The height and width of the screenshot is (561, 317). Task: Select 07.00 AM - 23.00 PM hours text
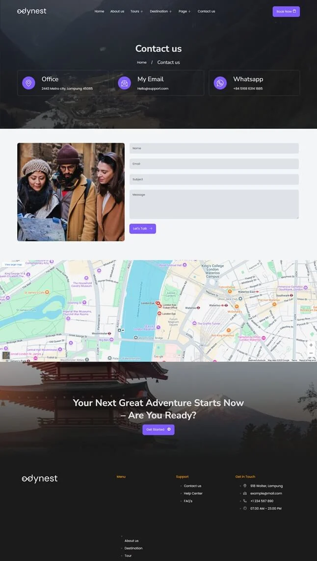pos(265,508)
